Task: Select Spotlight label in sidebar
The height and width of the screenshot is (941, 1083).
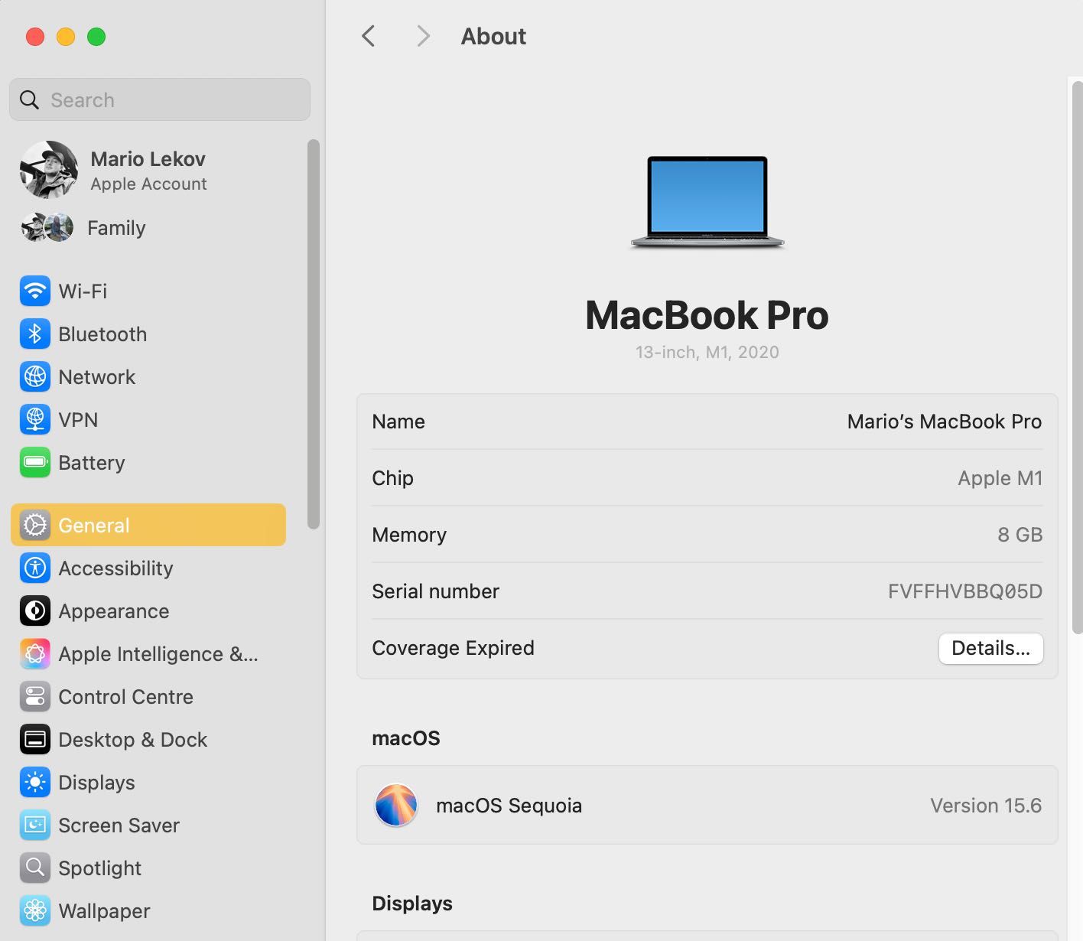Action: (x=100, y=868)
